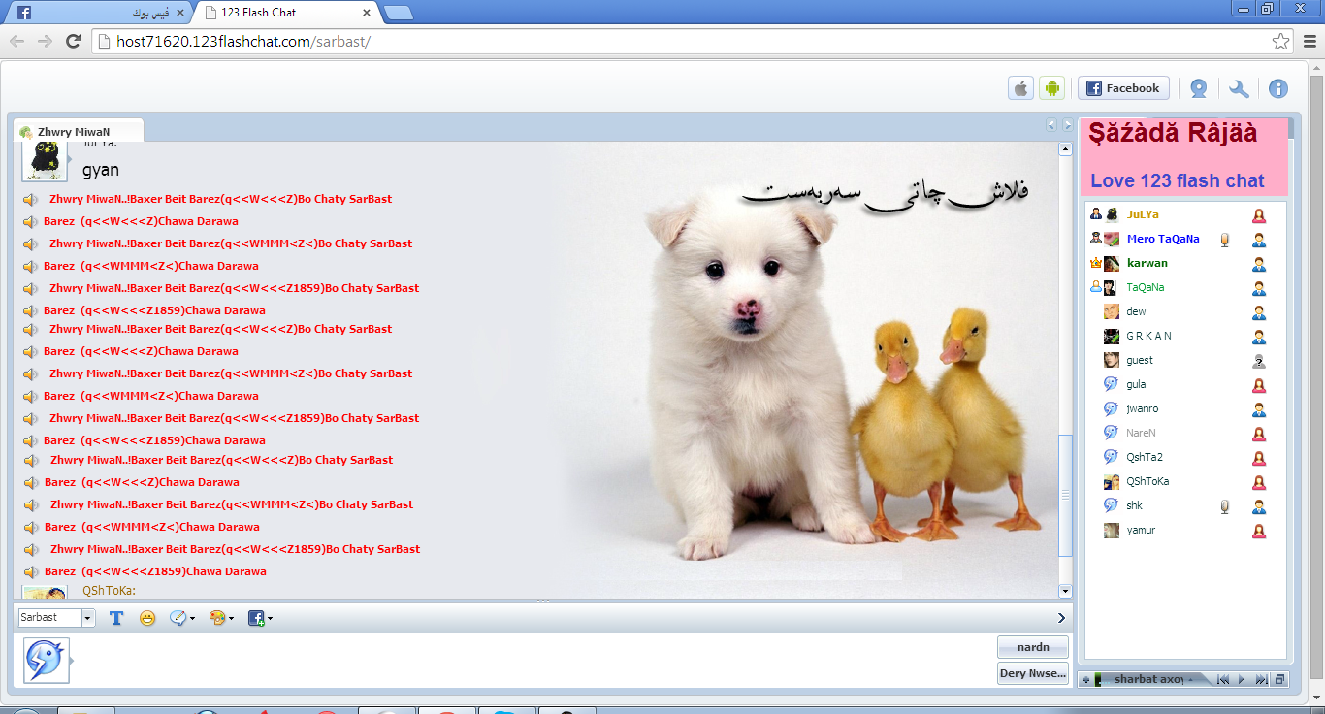Click the male icon beside jwanro
This screenshot has width=1325, height=714.
1259,409
